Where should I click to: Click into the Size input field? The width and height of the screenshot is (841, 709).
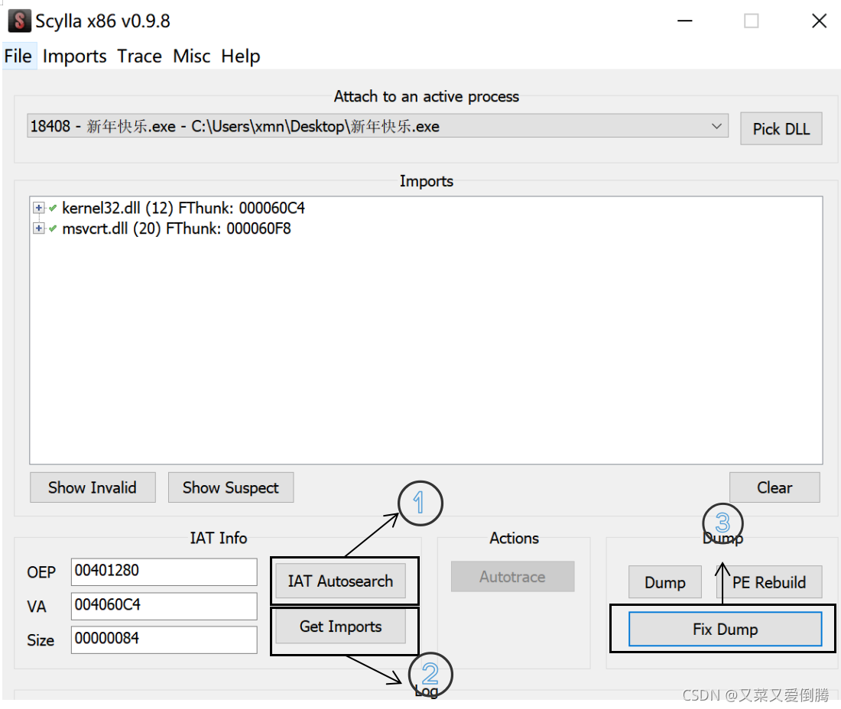point(164,640)
